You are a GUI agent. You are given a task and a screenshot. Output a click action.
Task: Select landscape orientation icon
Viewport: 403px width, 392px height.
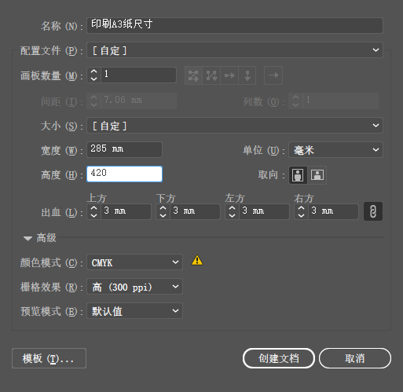(x=317, y=175)
